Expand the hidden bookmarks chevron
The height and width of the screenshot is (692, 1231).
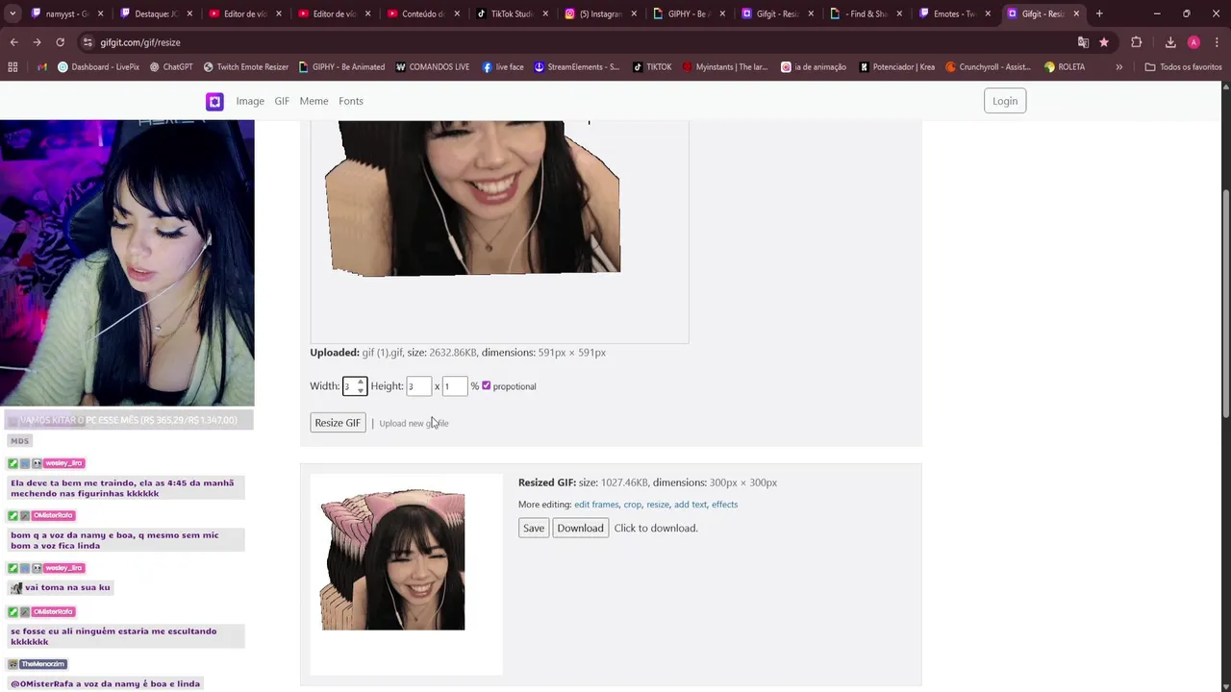coord(1118,67)
